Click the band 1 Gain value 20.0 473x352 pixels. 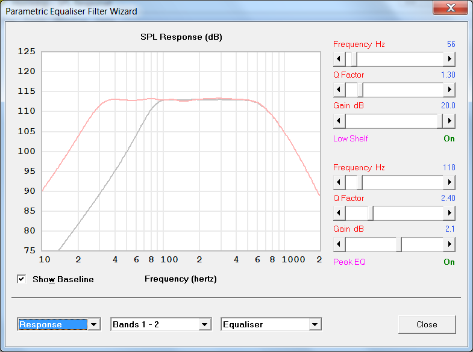448,106
